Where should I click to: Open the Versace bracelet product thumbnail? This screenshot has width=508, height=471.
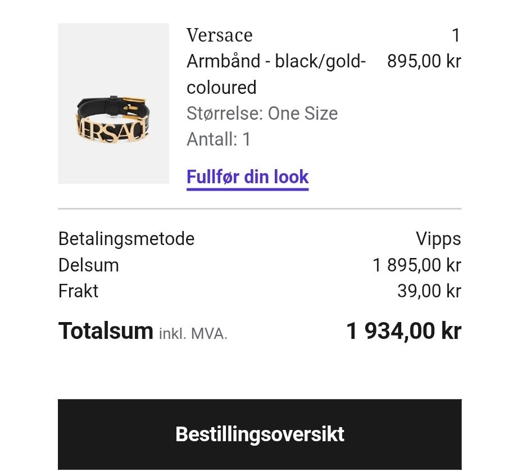click(113, 103)
